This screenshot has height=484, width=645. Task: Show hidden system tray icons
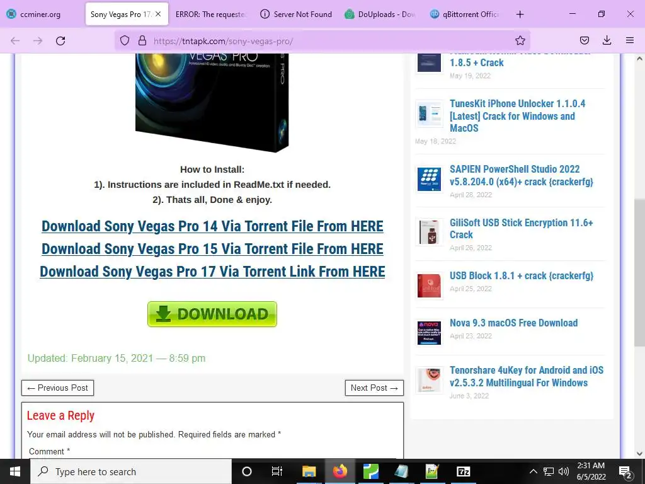tap(533, 471)
